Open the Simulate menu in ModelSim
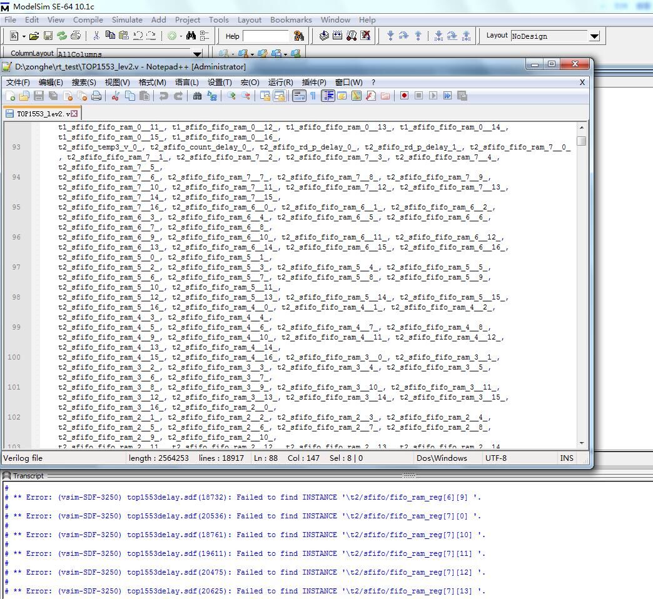This screenshot has width=653, height=599. [x=127, y=20]
